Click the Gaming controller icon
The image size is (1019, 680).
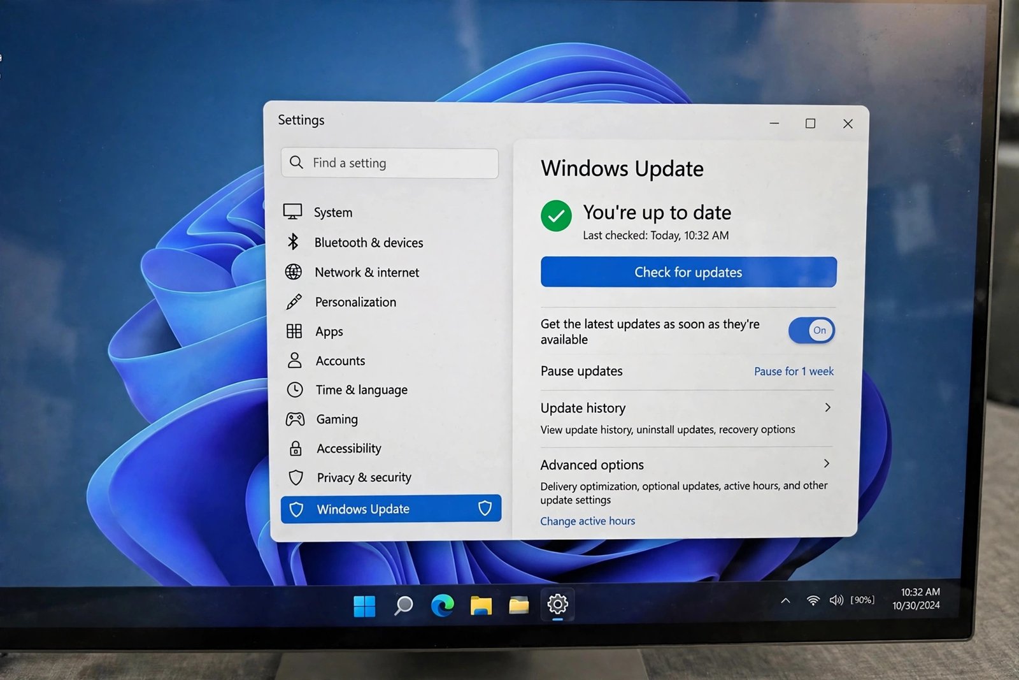tap(295, 419)
